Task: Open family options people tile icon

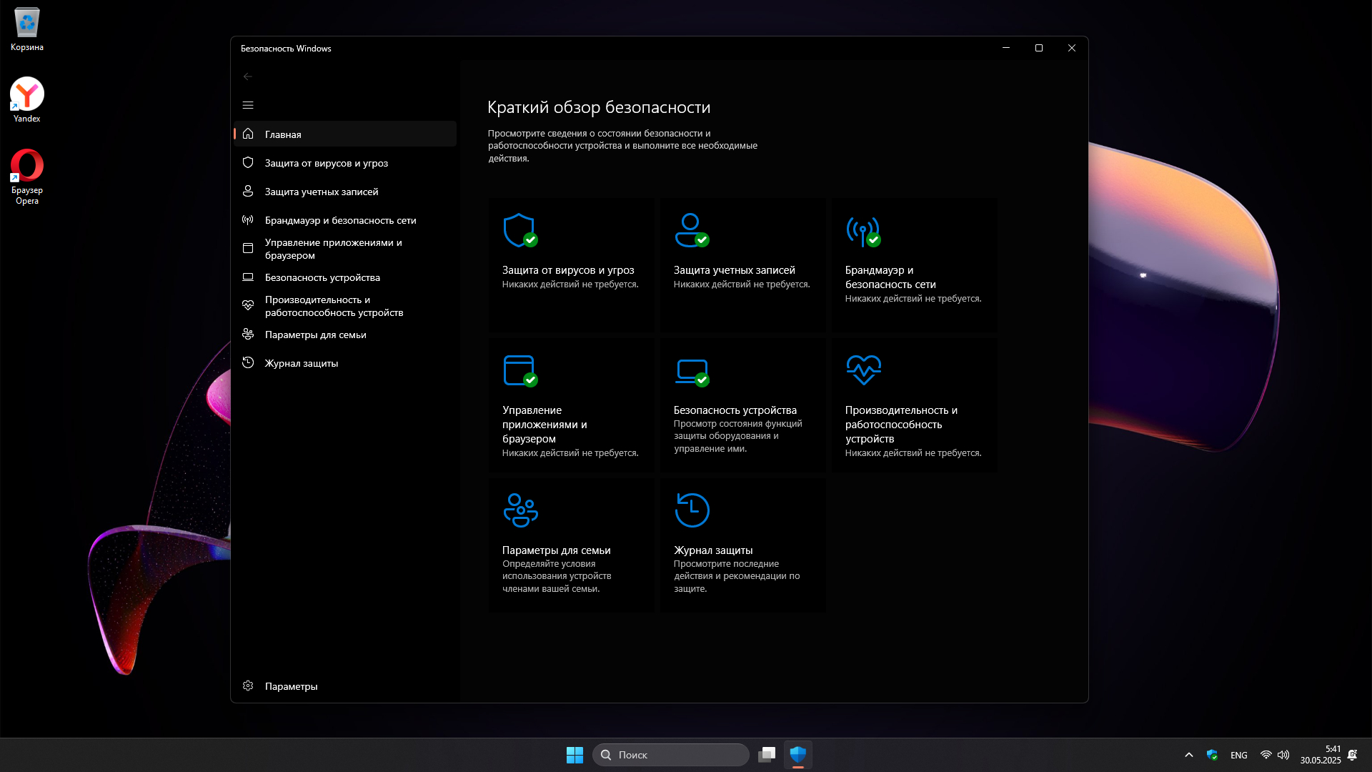Action: [x=520, y=510]
